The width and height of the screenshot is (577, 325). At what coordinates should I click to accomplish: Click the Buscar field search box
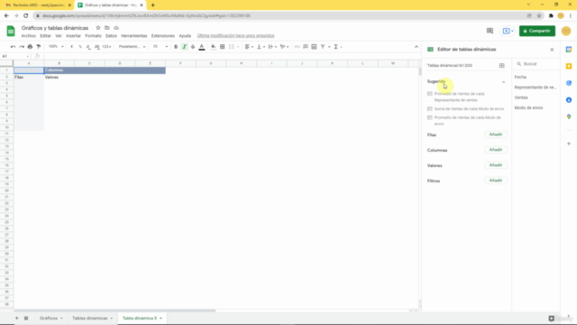(x=536, y=64)
